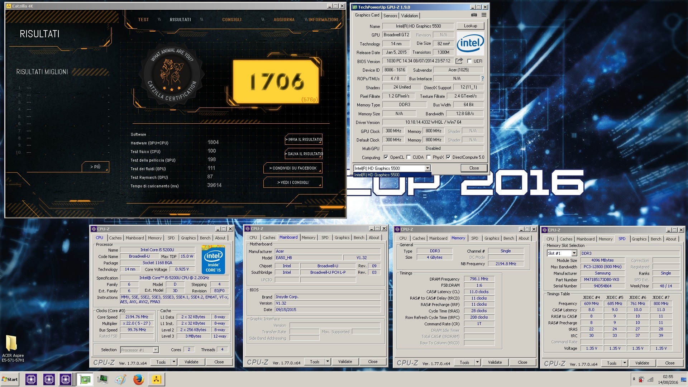Click the second CPU-Z taskbar icon
Viewport: 688px width, 387px height.
pos(49,379)
